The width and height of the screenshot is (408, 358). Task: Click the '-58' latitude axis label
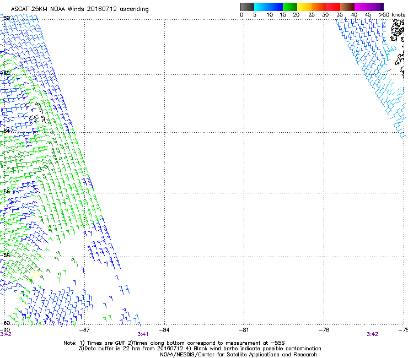pos(5,255)
